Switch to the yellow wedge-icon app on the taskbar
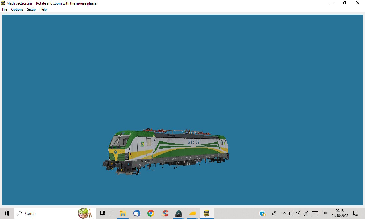 pyautogui.click(x=193, y=213)
